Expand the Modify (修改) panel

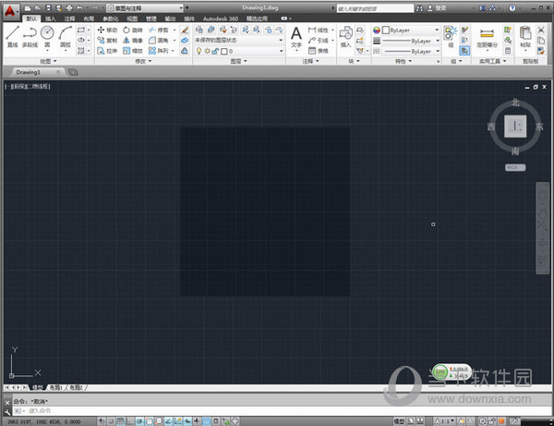[x=143, y=61]
